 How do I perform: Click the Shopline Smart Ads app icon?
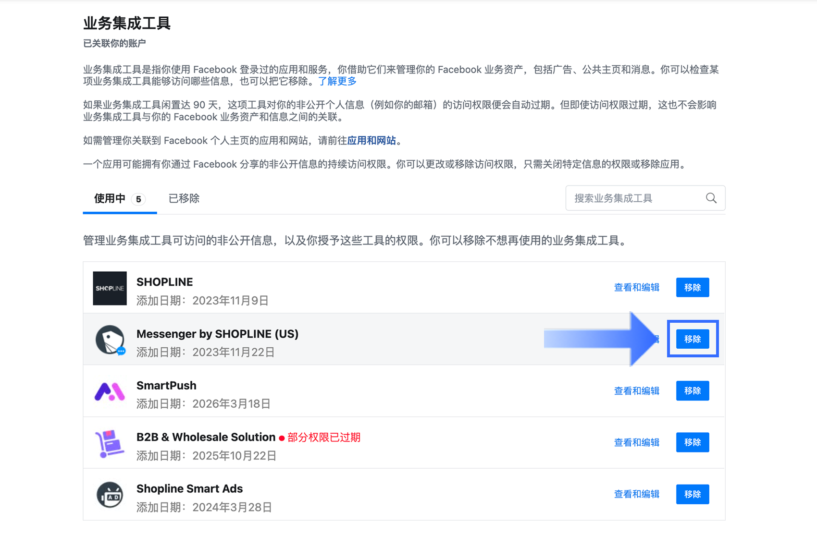(110, 495)
